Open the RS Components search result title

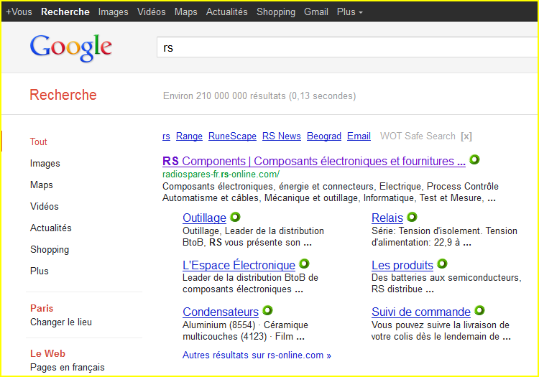pyautogui.click(x=314, y=161)
